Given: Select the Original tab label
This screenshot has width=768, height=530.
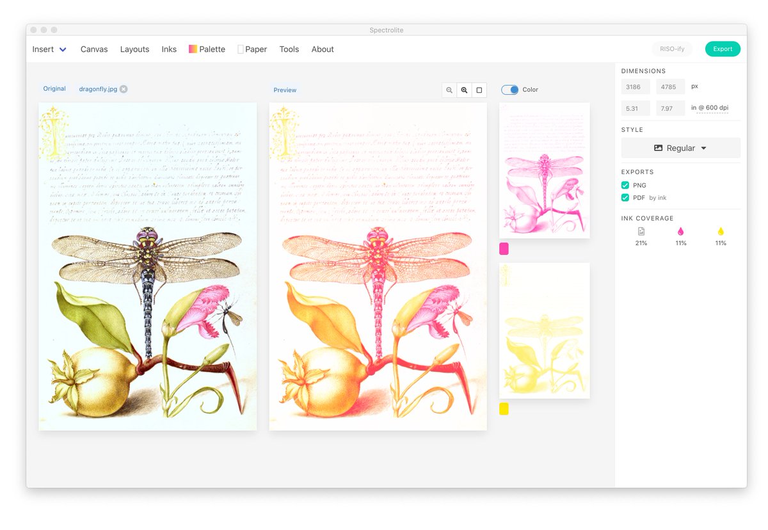Looking at the screenshot, I should click(x=54, y=89).
